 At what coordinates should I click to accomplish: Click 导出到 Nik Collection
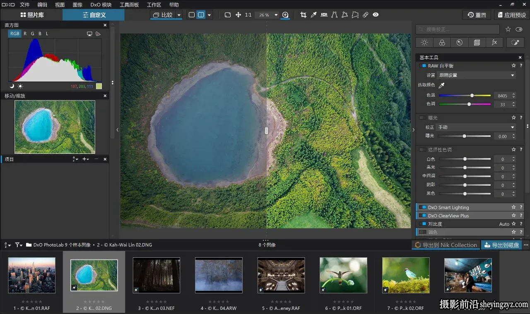[x=446, y=245]
